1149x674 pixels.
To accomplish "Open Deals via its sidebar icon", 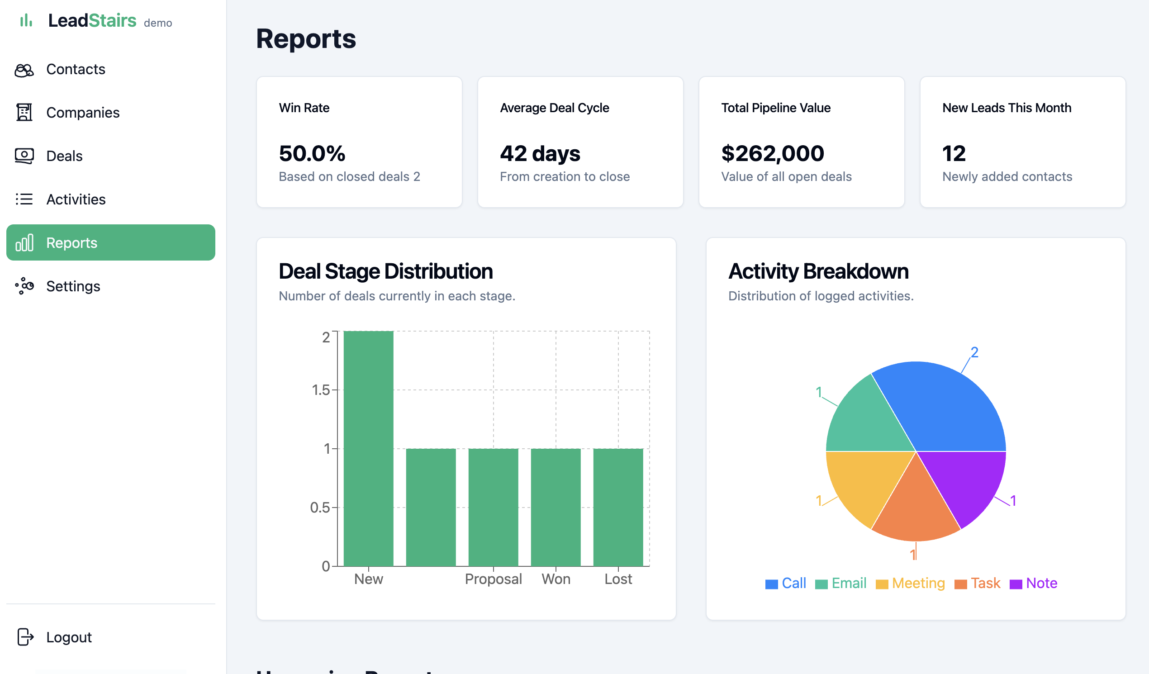I will [x=24, y=156].
